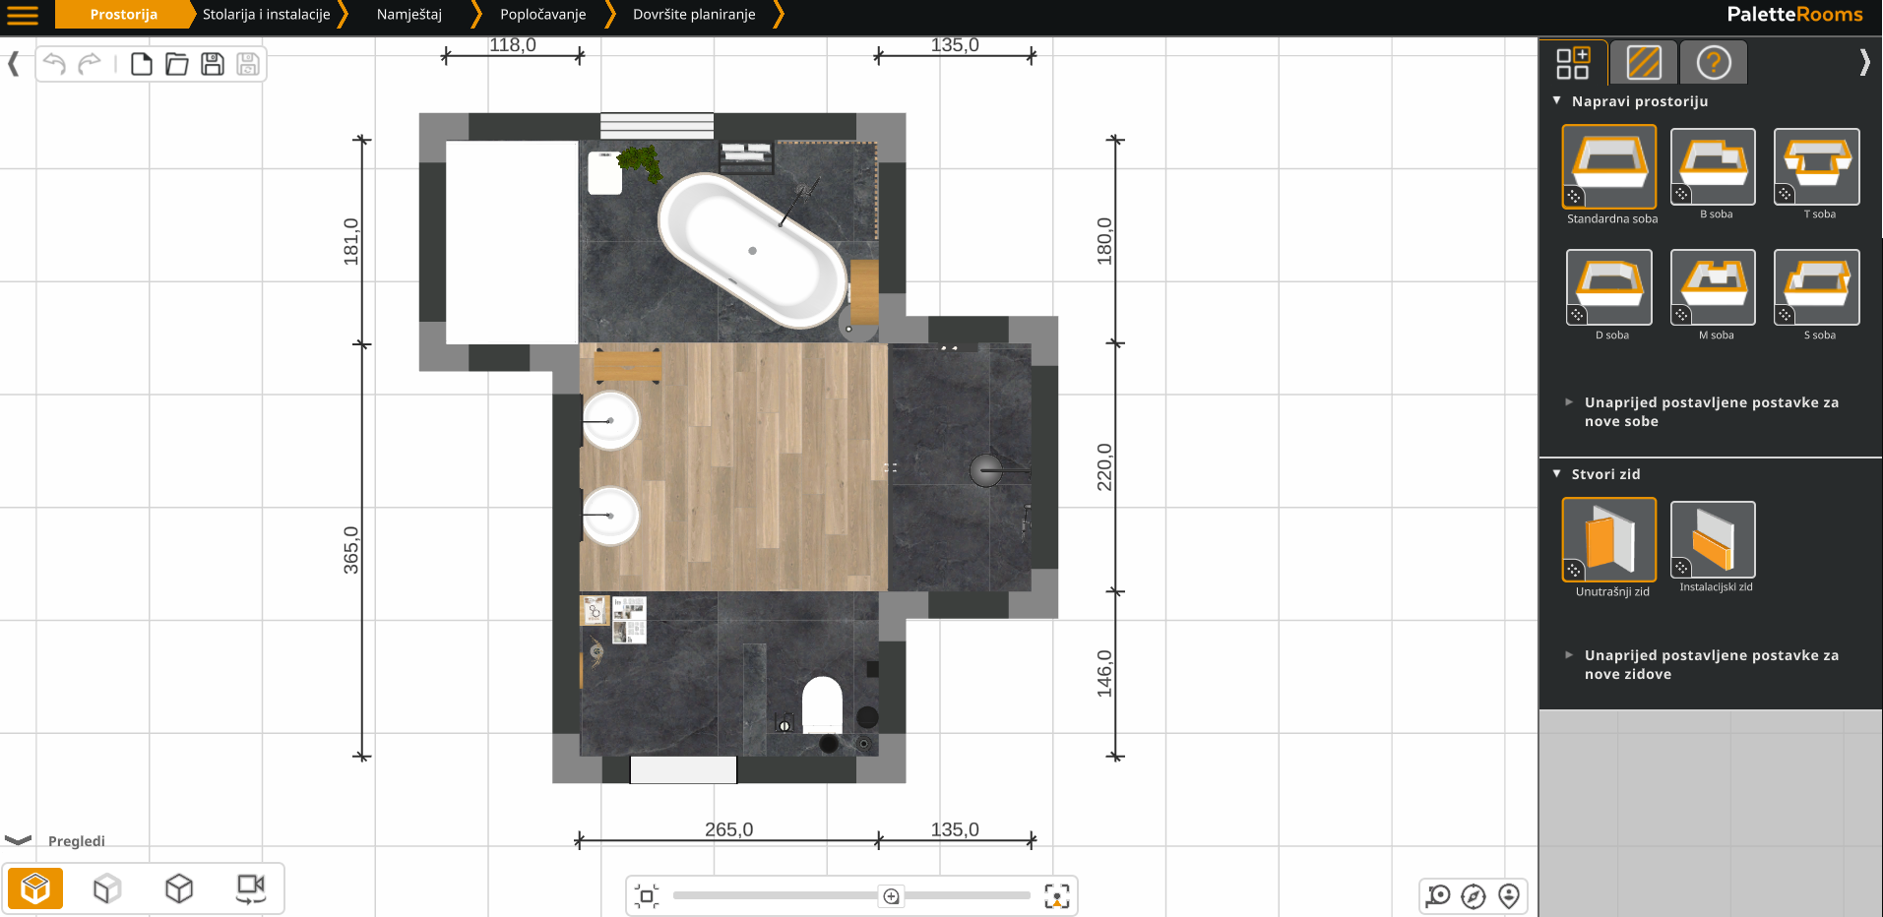Collapse the Pregledi views panel
Image resolution: width=1883 pixels, height=917 pixels.
[18, 840]
